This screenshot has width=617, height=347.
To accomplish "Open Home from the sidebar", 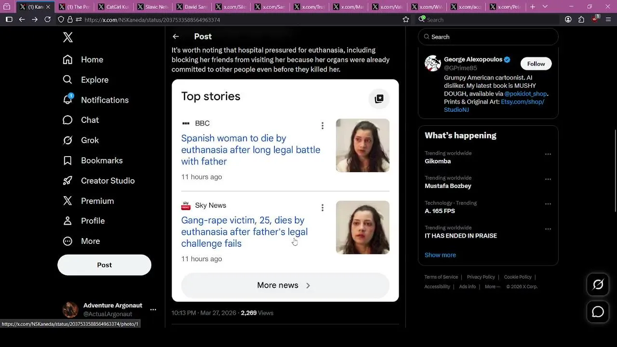I will [x=83, y=59].
